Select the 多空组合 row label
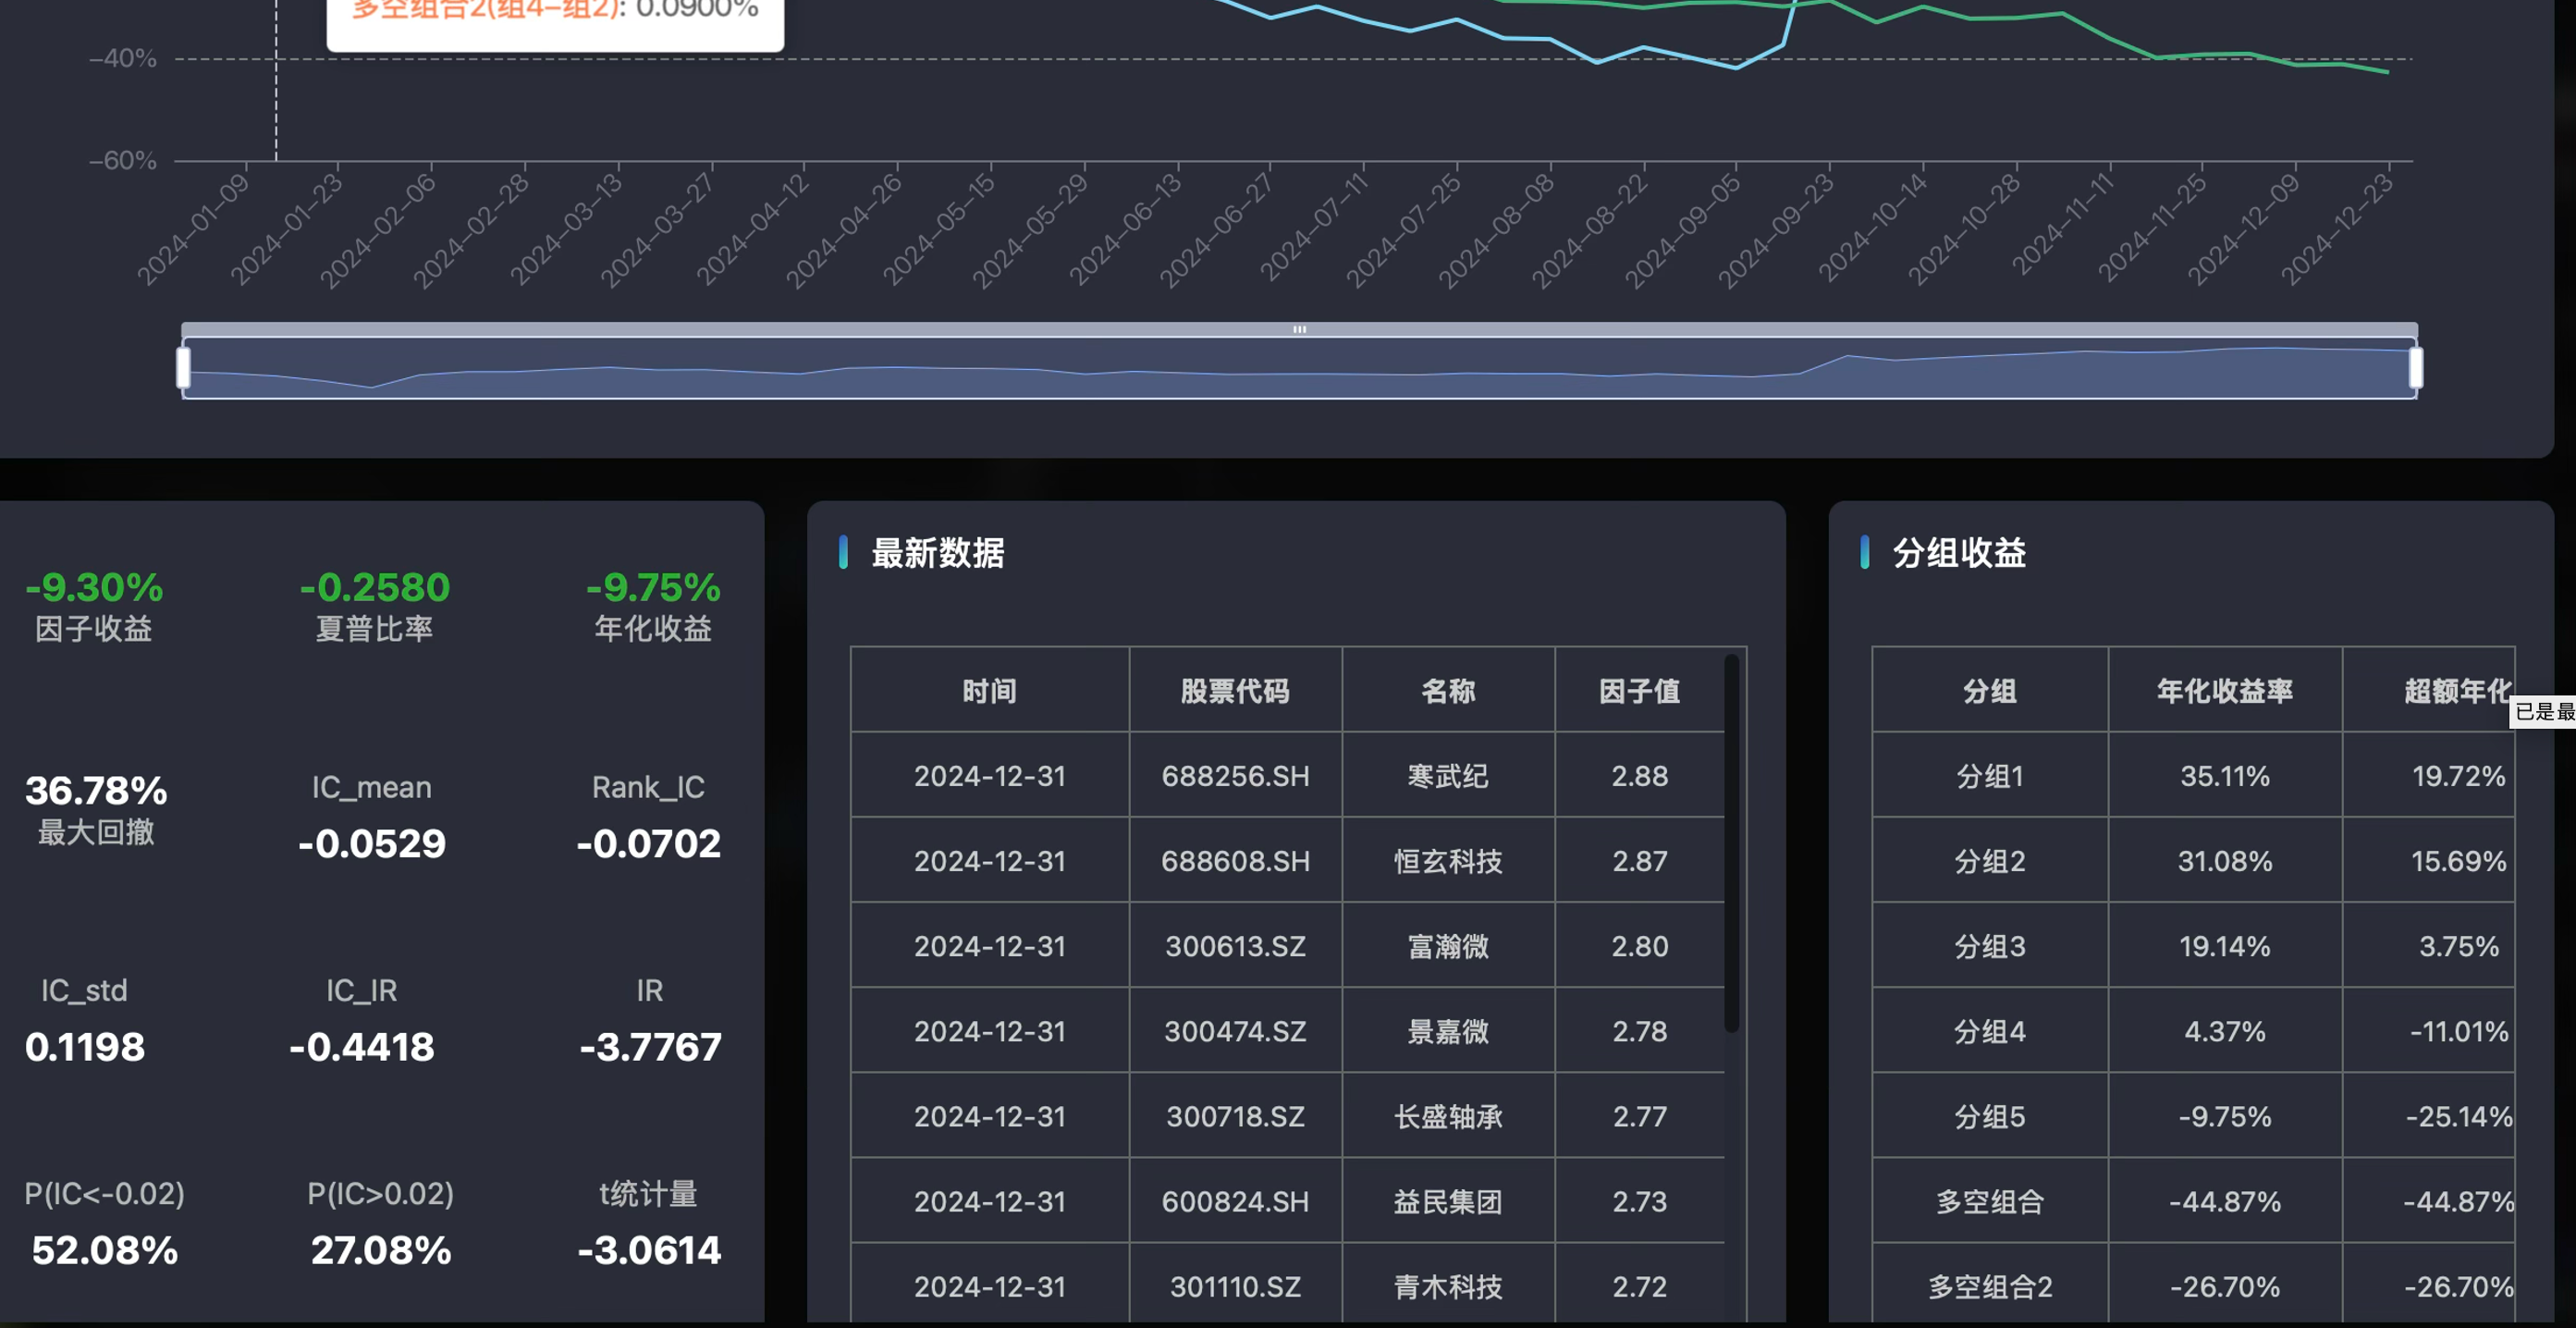Viewport: 2576px width, 1328px height. coord(1989,1201)
